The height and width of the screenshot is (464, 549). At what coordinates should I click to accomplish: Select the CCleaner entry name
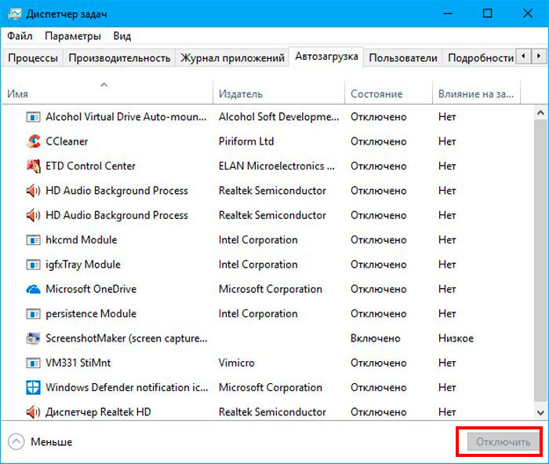(67, 141)
